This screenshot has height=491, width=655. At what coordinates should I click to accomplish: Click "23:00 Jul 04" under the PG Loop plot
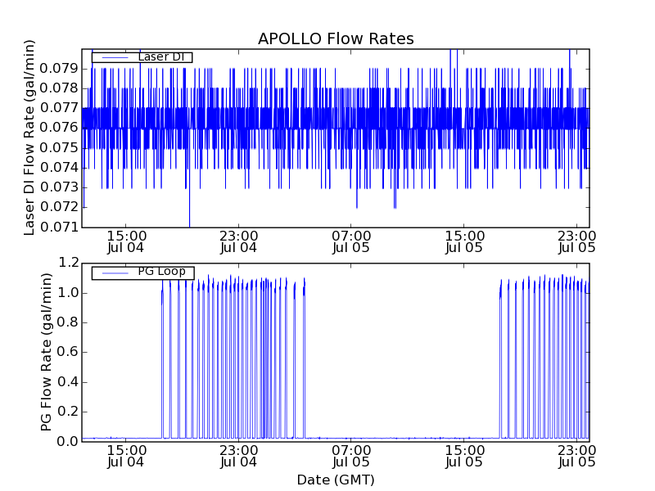pyautogui.click(x=238, y=457)
